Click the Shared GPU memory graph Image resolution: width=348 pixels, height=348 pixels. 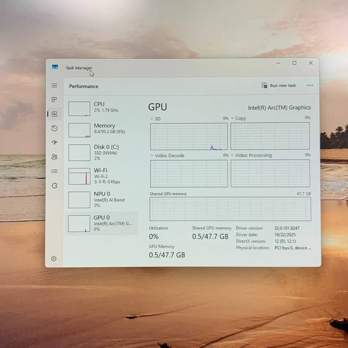point(231,209)
